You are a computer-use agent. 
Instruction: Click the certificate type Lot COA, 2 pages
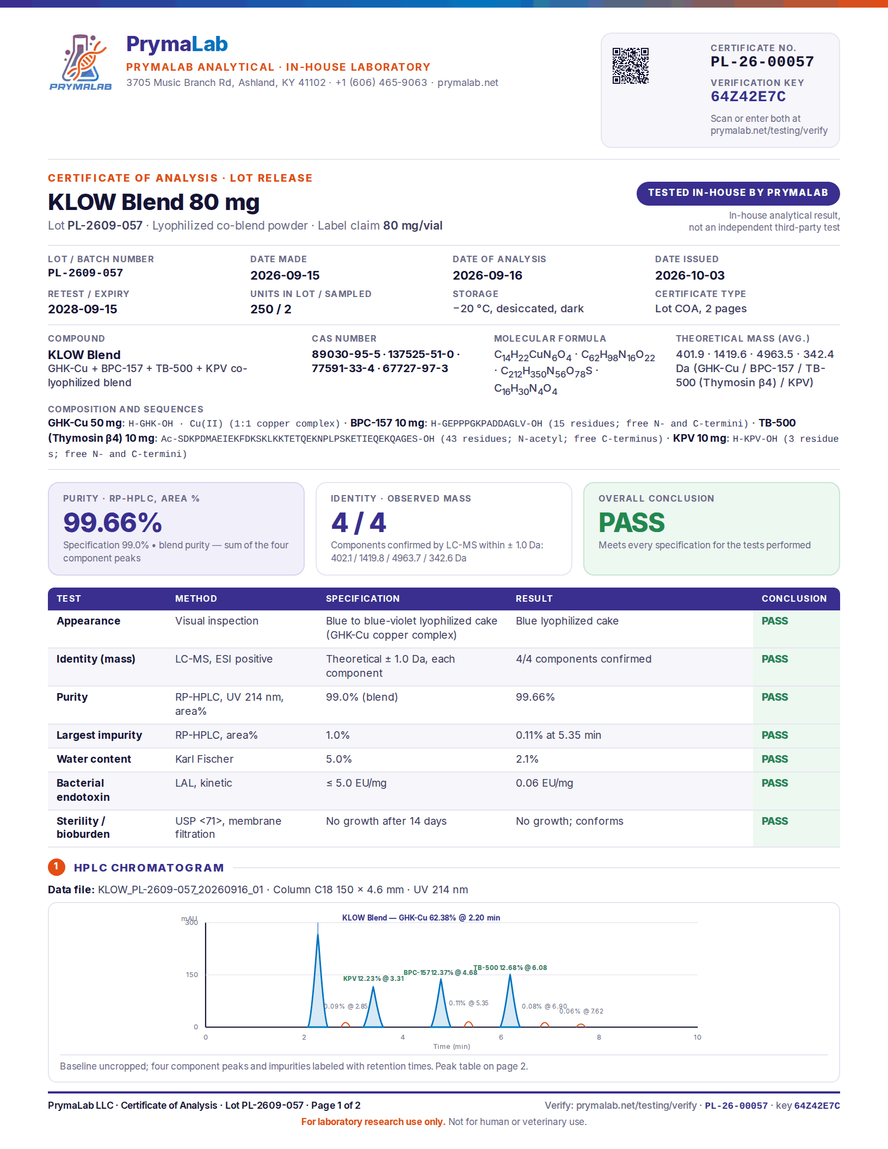pos(701,308)
